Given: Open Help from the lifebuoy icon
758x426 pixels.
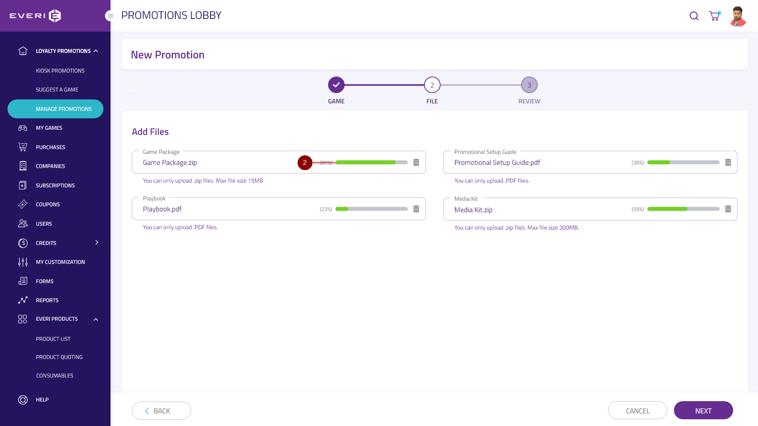Looking at the screenshot, I should pyautogui.click(x=23, y=400).
